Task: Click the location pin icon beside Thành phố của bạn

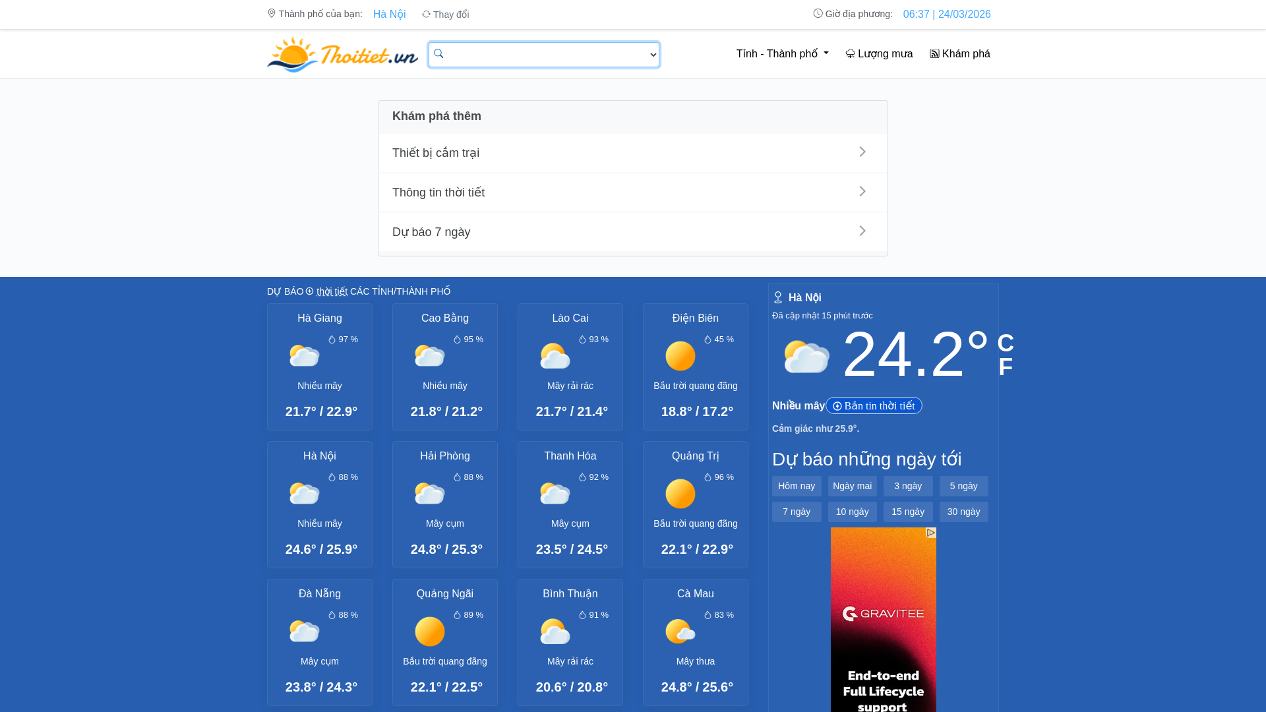Action: (x=272, y=13)
